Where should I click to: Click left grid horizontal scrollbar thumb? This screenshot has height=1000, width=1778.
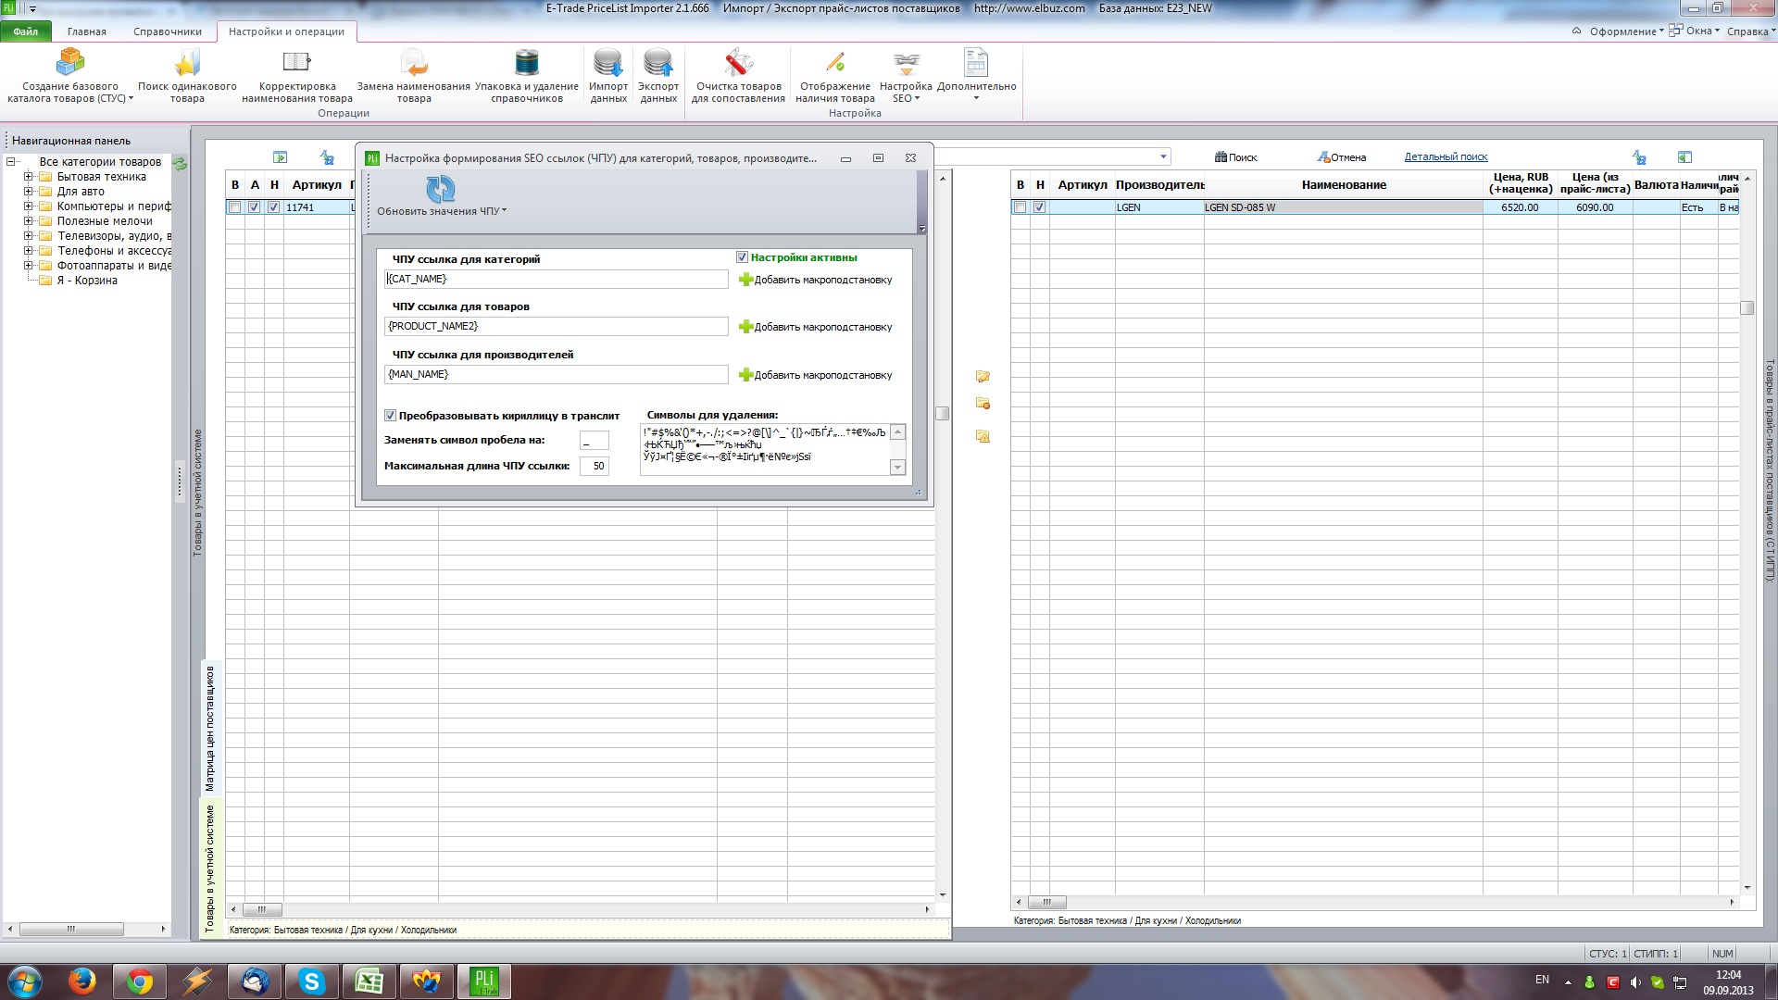(x=261, y=909)
